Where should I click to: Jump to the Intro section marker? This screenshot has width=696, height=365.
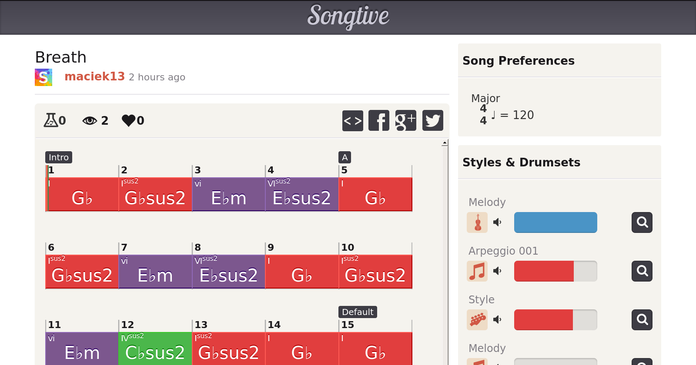click(59, 157)
